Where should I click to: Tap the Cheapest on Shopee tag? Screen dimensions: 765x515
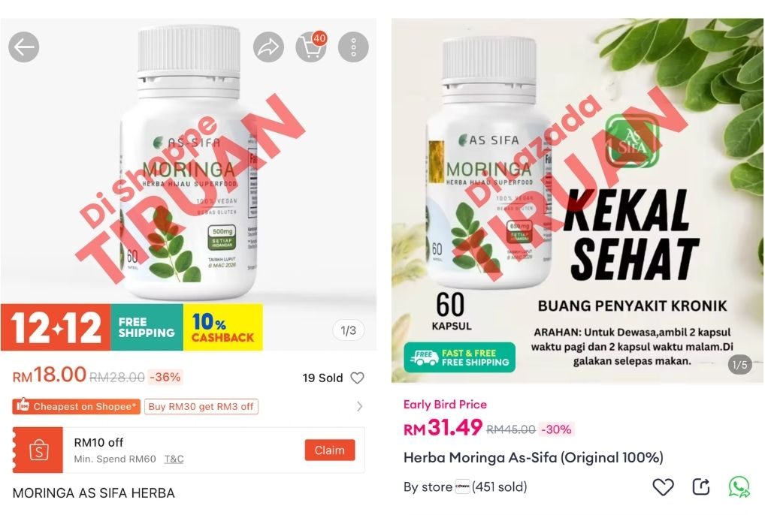click(77, 406)
